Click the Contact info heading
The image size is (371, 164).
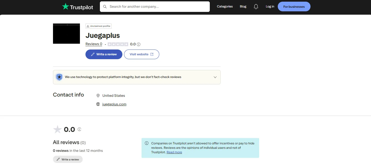(x=68, y=95)
